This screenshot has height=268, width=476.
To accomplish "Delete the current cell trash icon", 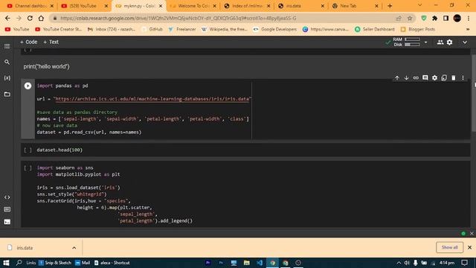I will (x=453, y=78).
